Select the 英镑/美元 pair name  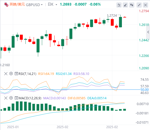[x=17, y=5]
